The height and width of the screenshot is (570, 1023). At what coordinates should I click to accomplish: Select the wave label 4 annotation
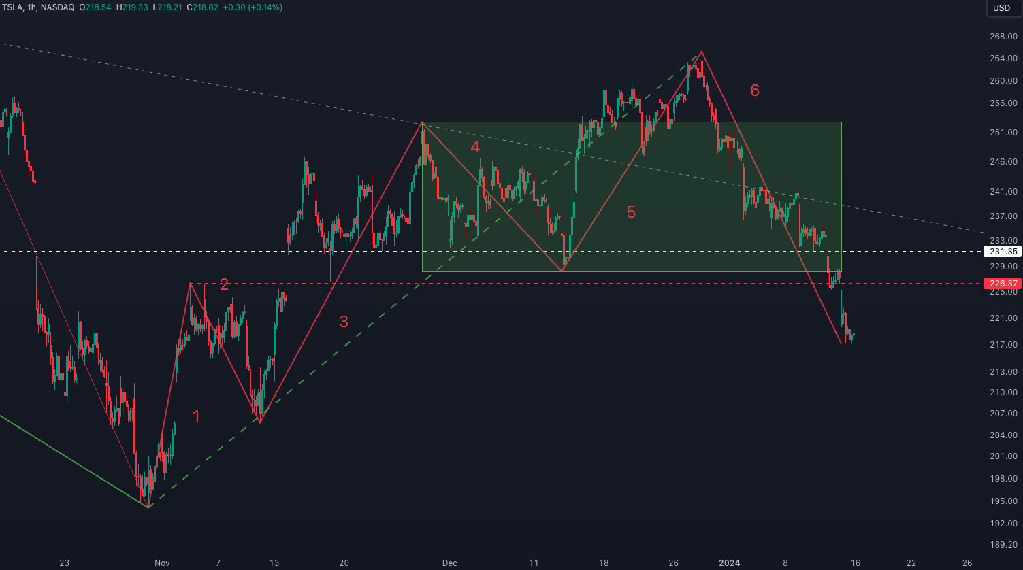475,147
